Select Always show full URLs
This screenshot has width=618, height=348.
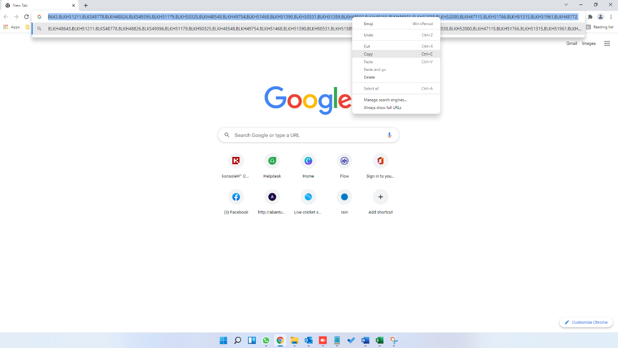[x=396, y=108]
